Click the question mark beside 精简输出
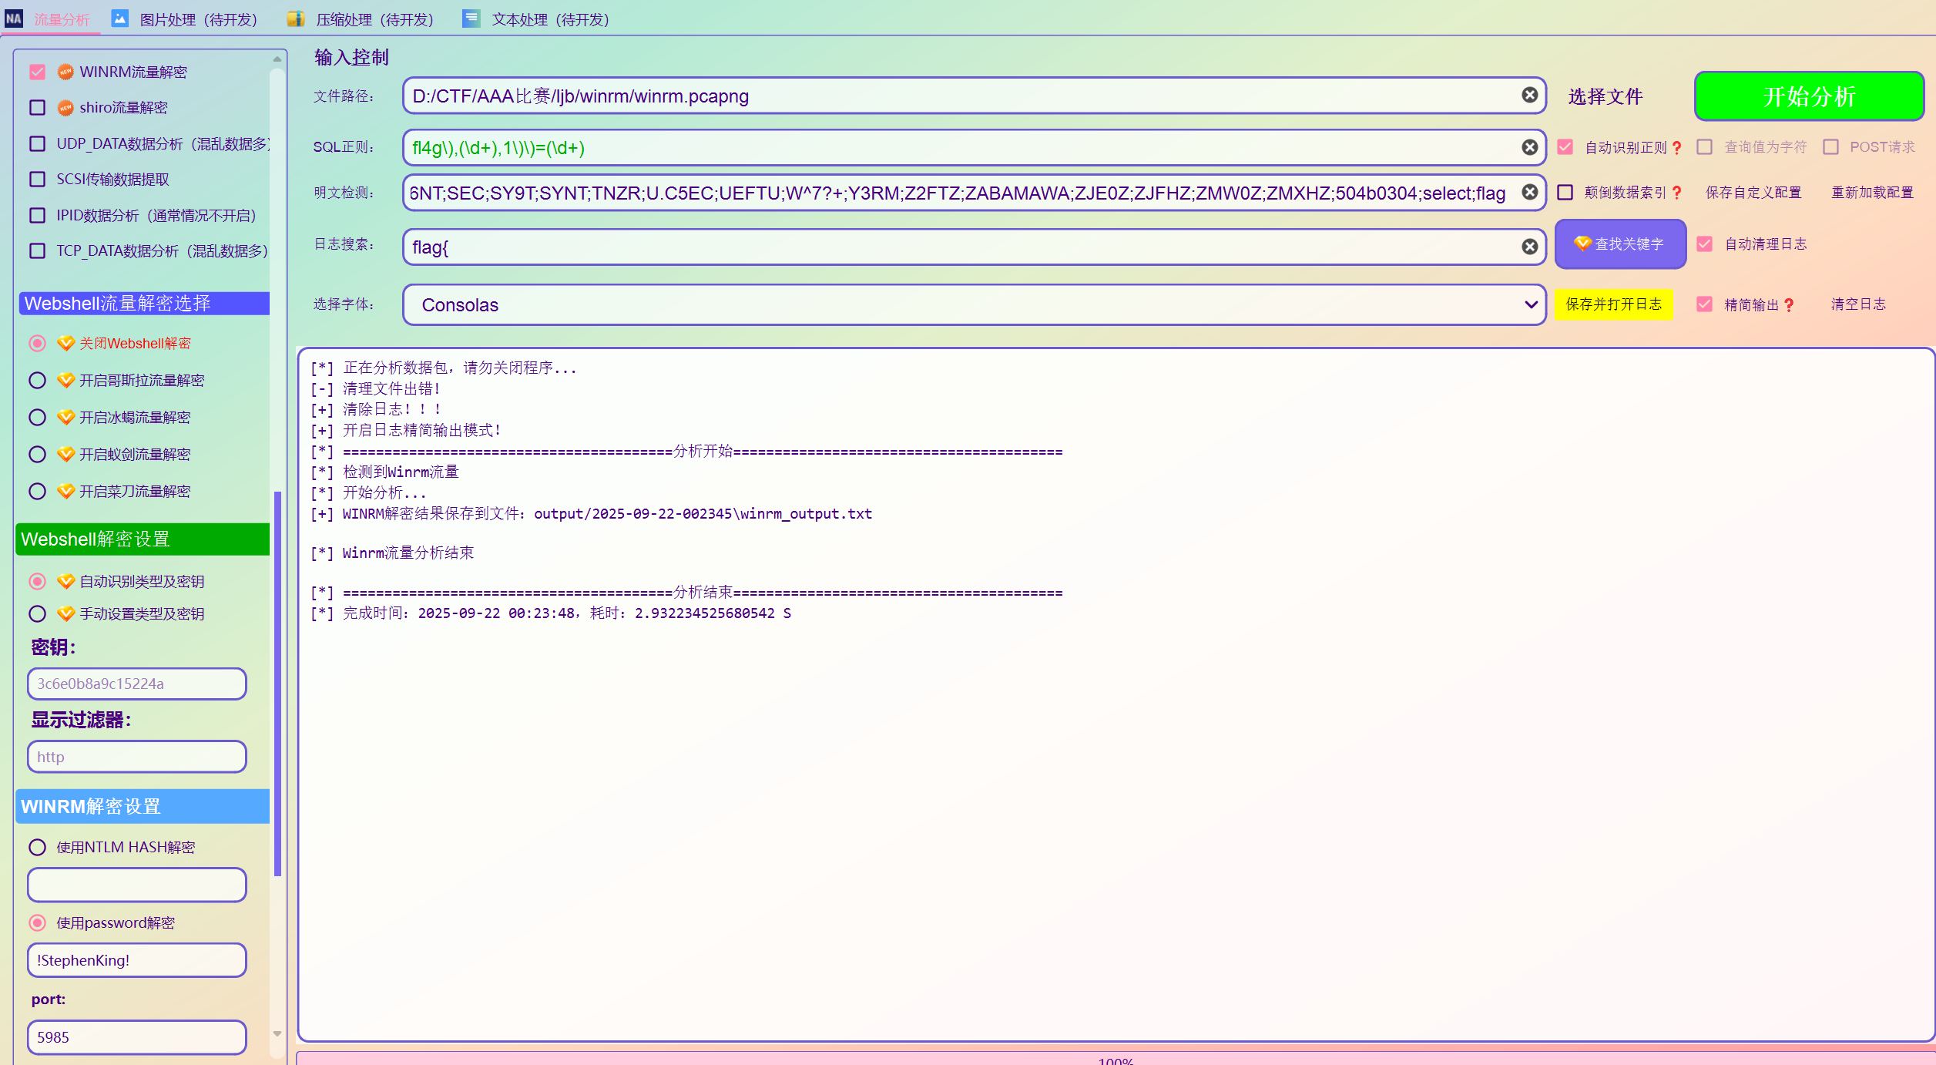 pos(1789,305)
